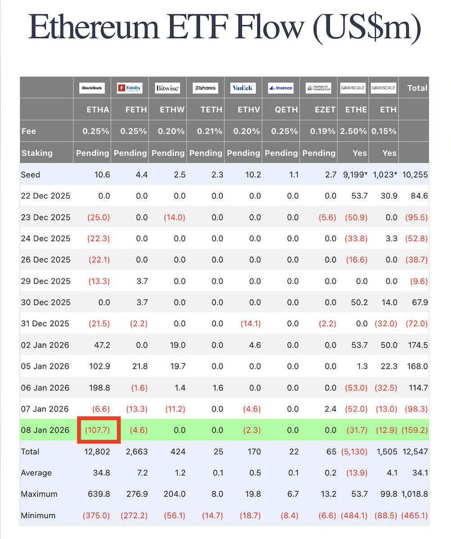The height and width of the screenshot is (539, 451).
Task: Click the 'Seed' row label
Action: [30, 174]
